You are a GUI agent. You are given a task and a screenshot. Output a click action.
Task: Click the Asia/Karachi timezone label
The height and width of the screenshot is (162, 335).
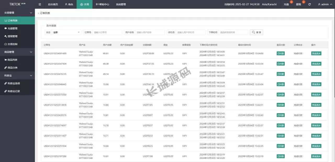[269, 4]
